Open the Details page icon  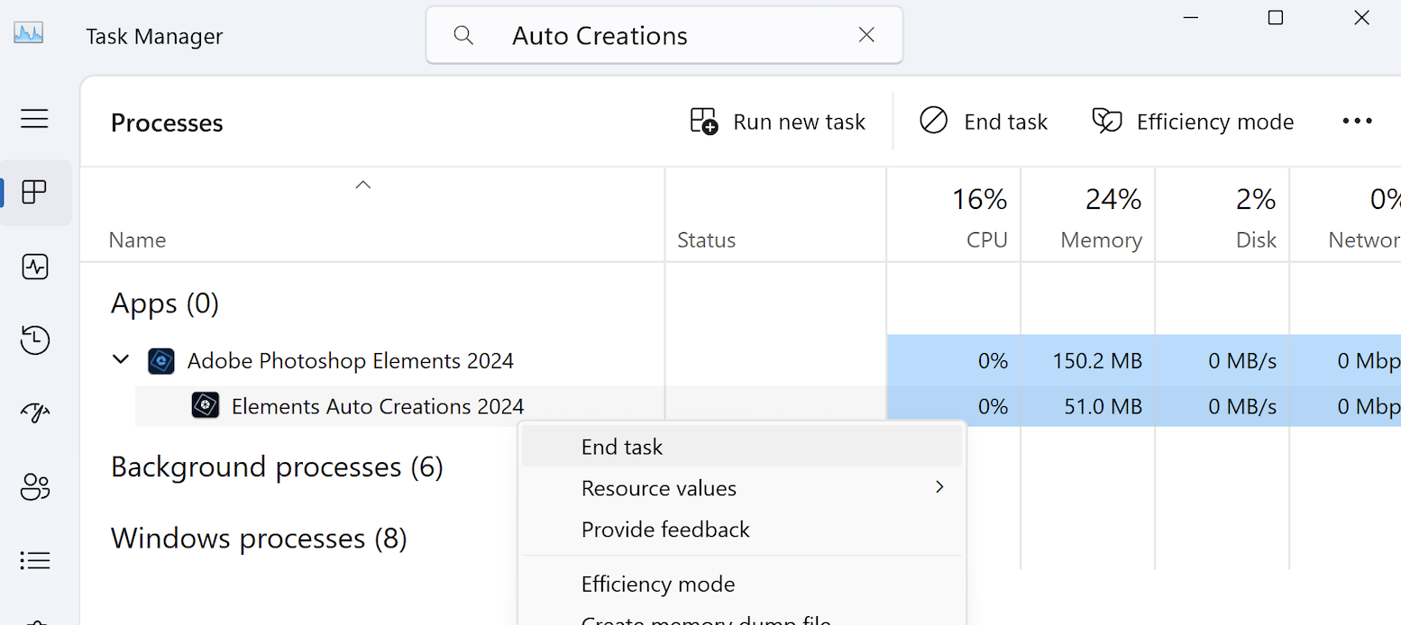tap(34, 560)
